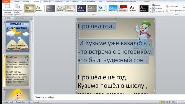Click the 'Слайд 2 из 5' status text

(8, 102)
